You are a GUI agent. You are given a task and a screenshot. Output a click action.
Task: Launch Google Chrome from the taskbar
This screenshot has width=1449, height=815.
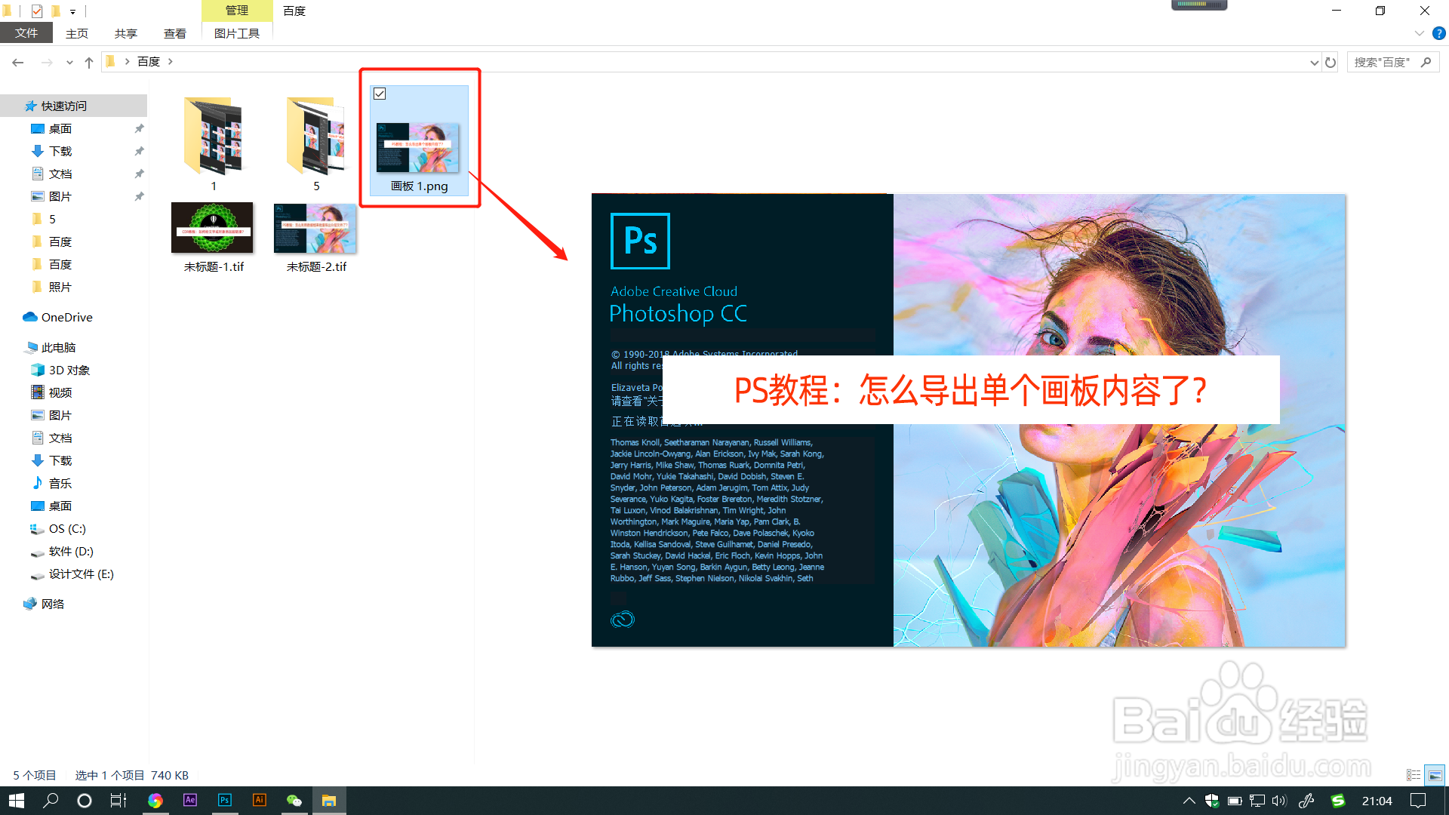[x=155, y=800]
